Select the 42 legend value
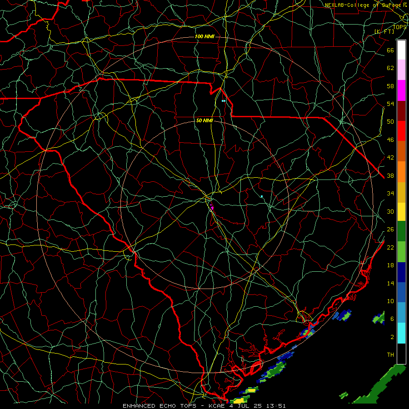 (390, 157)
